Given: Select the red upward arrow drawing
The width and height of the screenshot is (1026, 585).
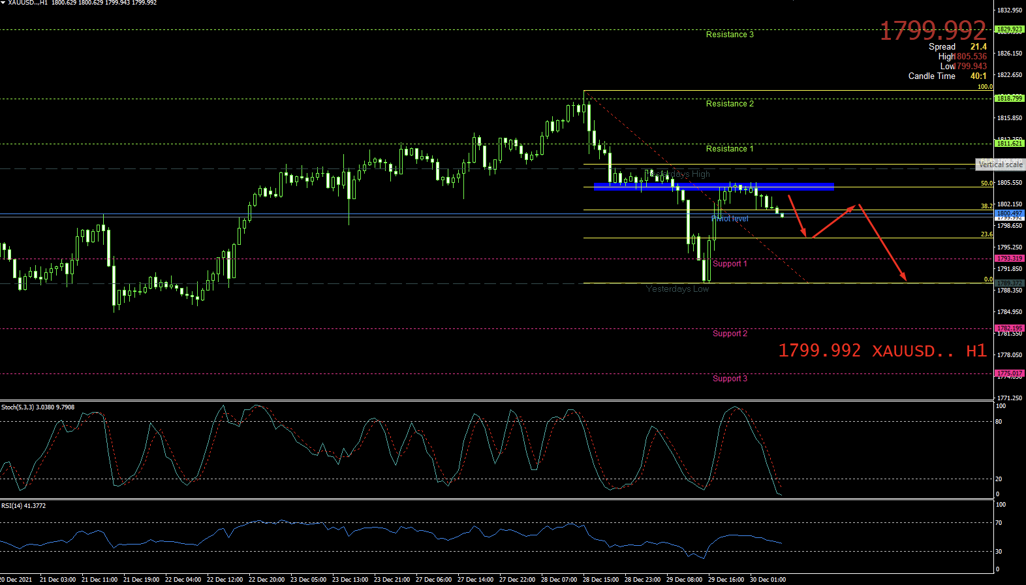Looking at the screenshot, I should coord(833,222).
